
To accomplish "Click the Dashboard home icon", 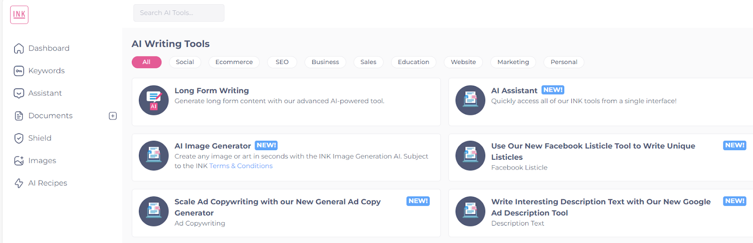I will click(x=19, y=49).
